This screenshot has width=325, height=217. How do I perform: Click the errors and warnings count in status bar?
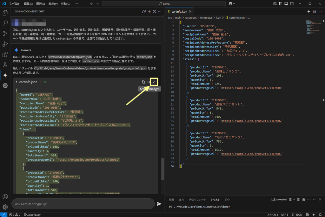pyautogui.click(x=15, y=215)
